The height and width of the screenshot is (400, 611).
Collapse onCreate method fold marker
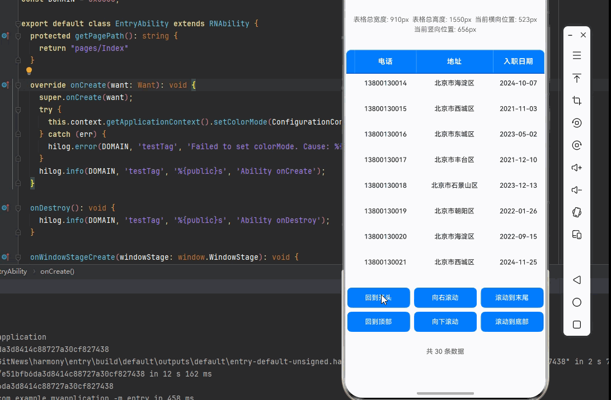tap(18, 85)
